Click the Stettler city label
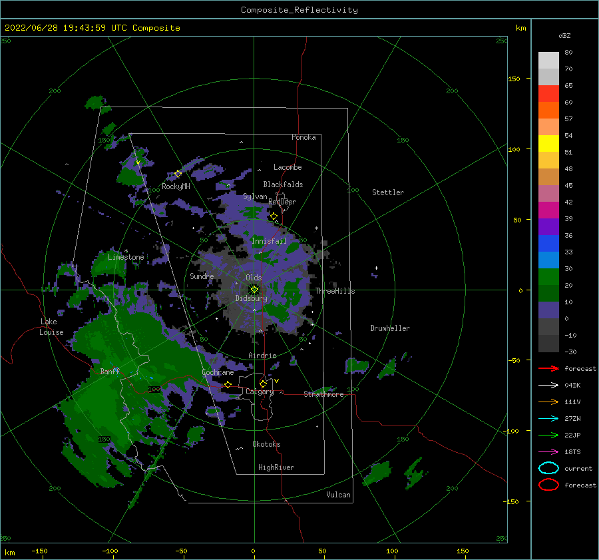The height and width of the screenshot is (560, 599). (x=388, y=192)
